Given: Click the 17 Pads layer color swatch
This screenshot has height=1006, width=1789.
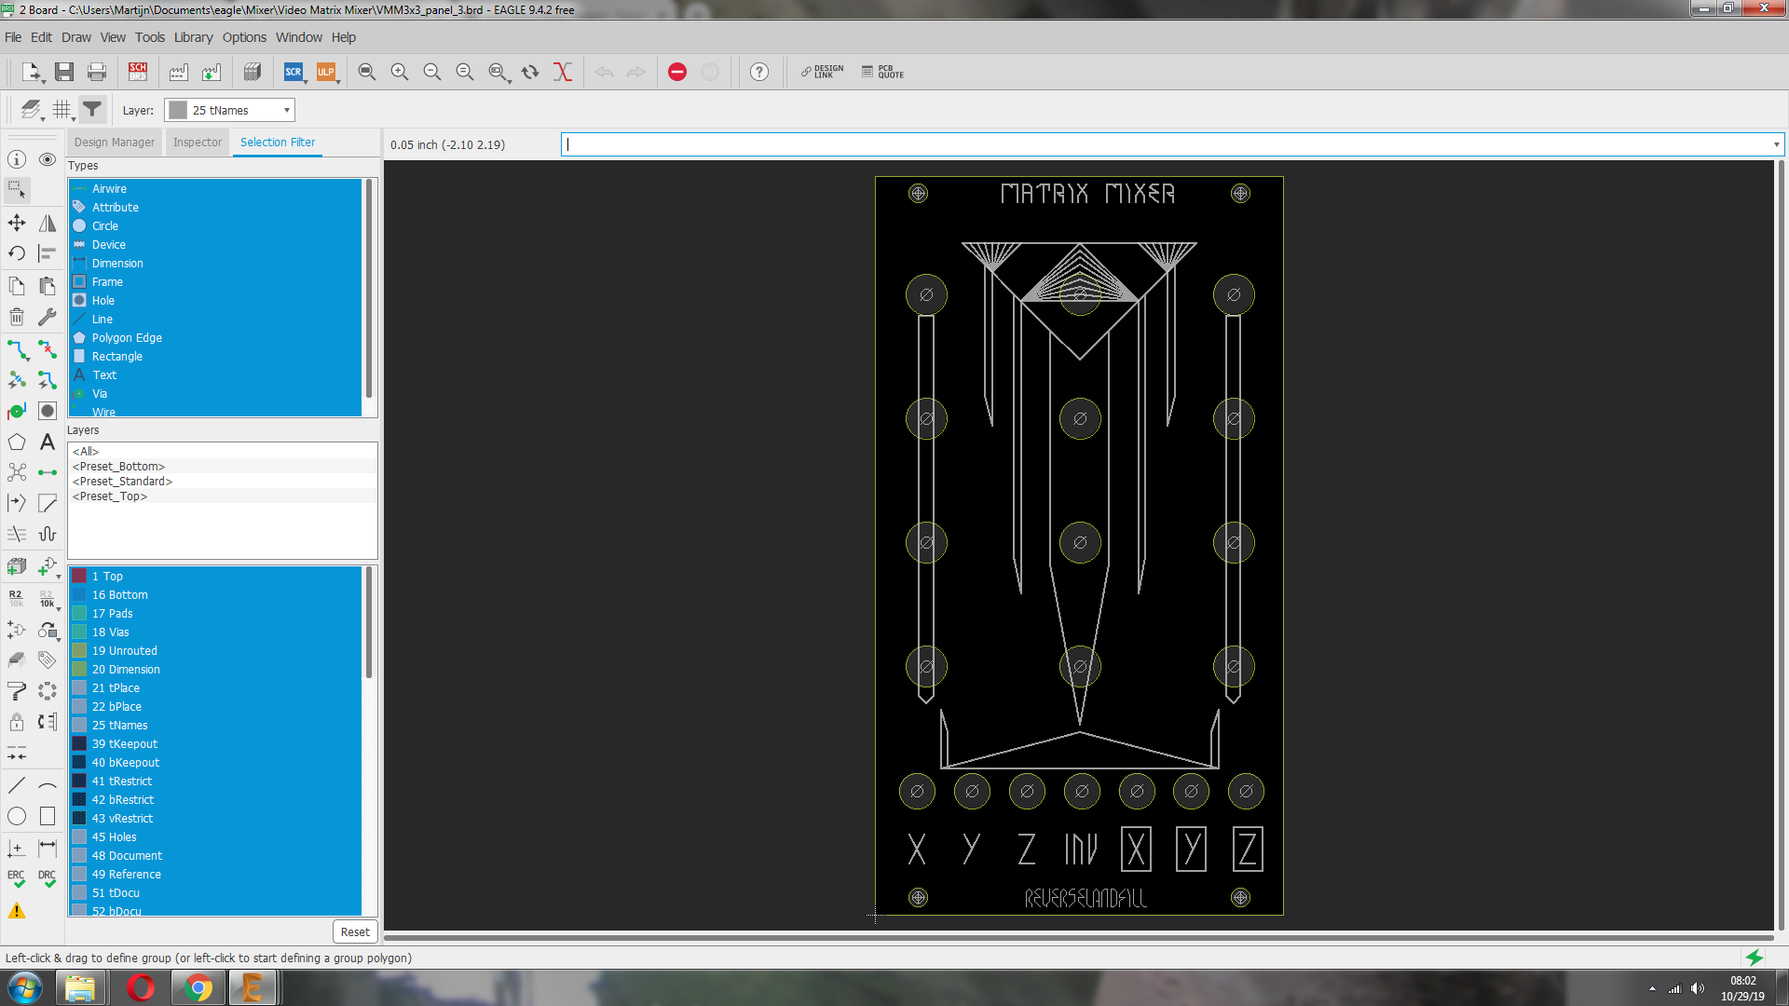Looking at the screenshot, I should tap(80, 614).
